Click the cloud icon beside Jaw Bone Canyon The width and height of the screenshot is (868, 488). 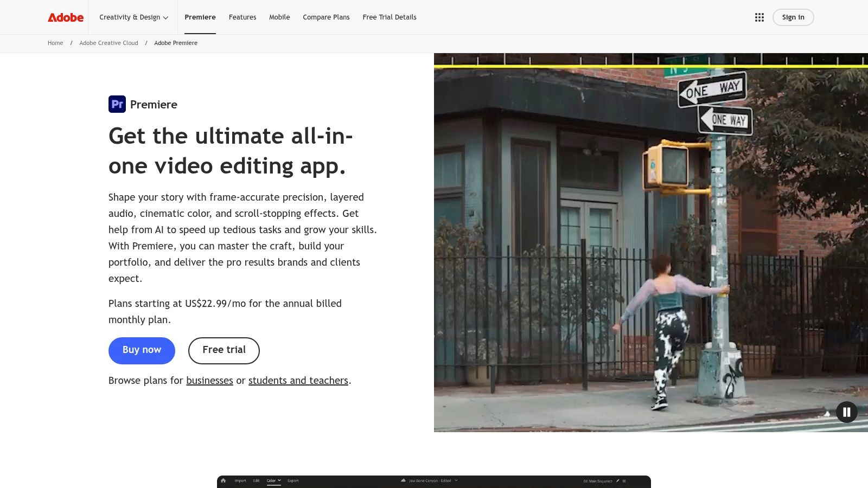tap(403, 480)
